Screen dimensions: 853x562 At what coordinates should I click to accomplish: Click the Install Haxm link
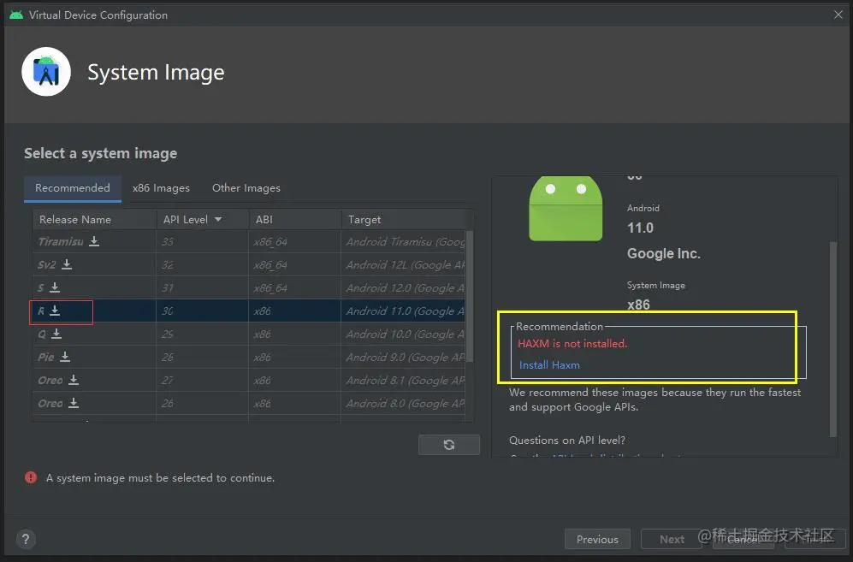coord(549,365)
